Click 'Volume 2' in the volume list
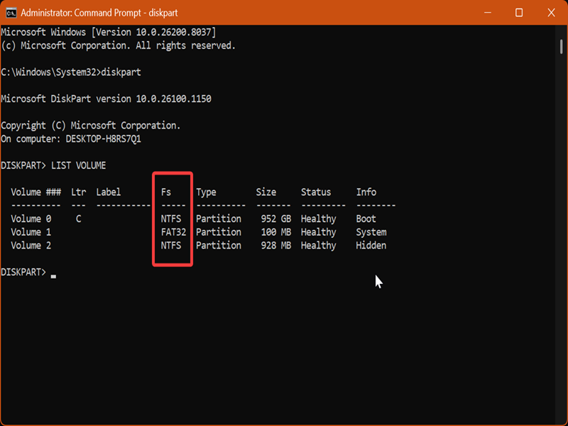 [x=31, y=246]
